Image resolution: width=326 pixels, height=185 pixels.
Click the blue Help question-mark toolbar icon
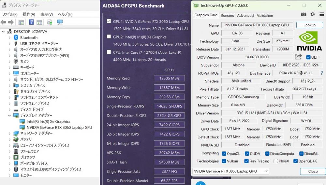[31, 22]
